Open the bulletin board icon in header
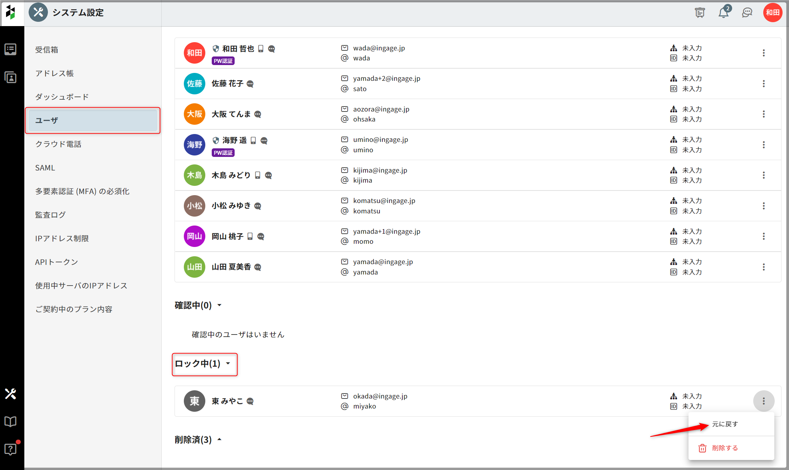This screenshot has width=789, height=470. click(700, 13)
